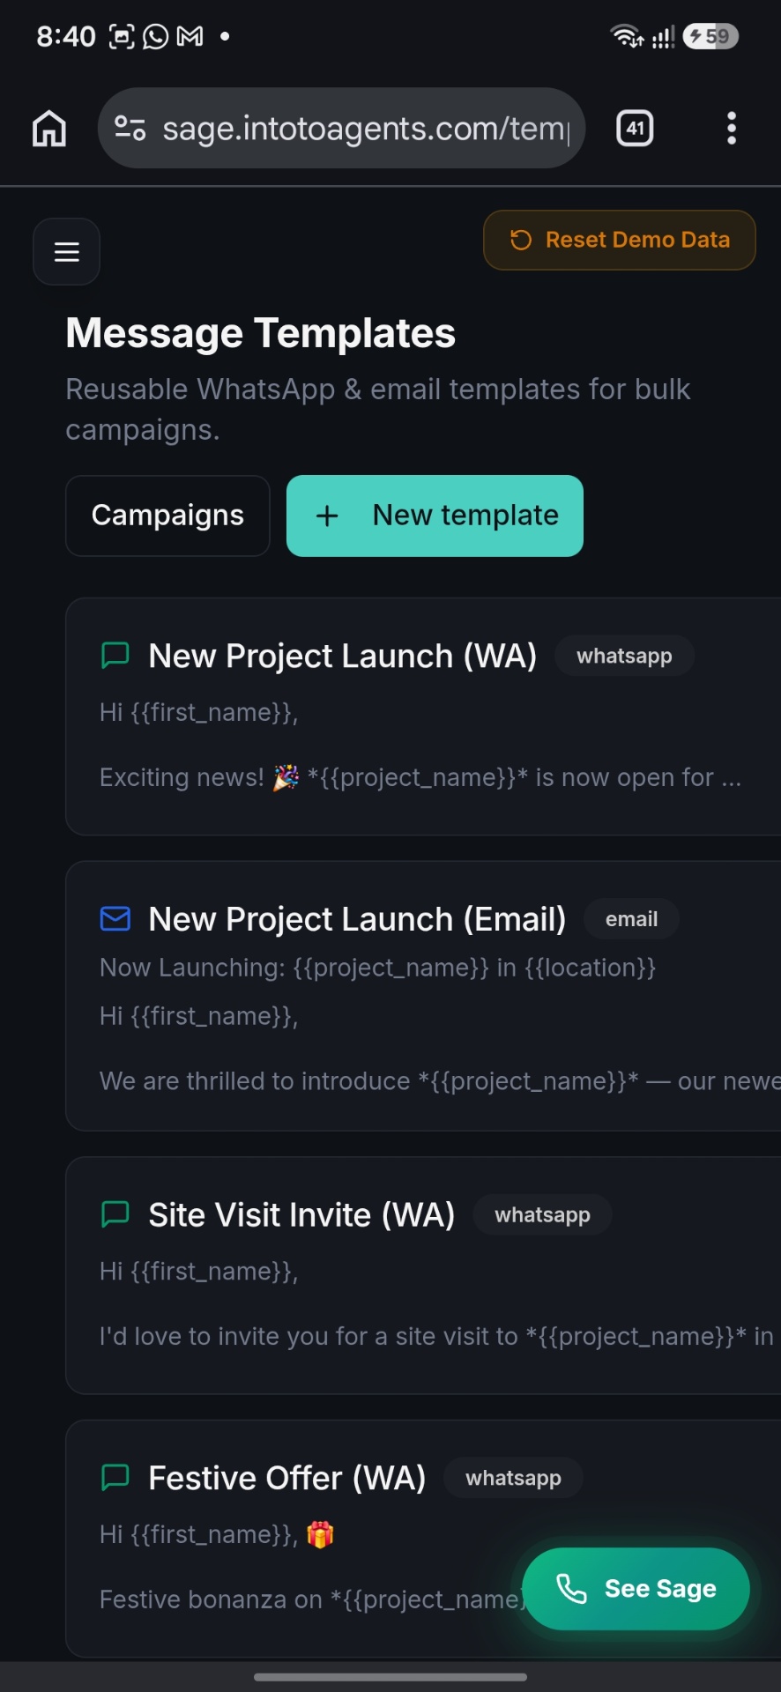This screenshot has width=781, height=1692.
Task: Select the Festive Offer (WA) template title
Action: (x=287, y=1478)
